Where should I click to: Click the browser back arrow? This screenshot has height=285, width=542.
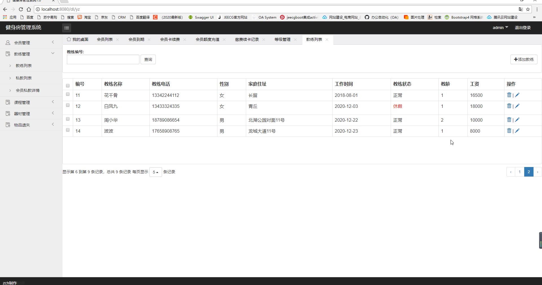[x=5, y=9]
